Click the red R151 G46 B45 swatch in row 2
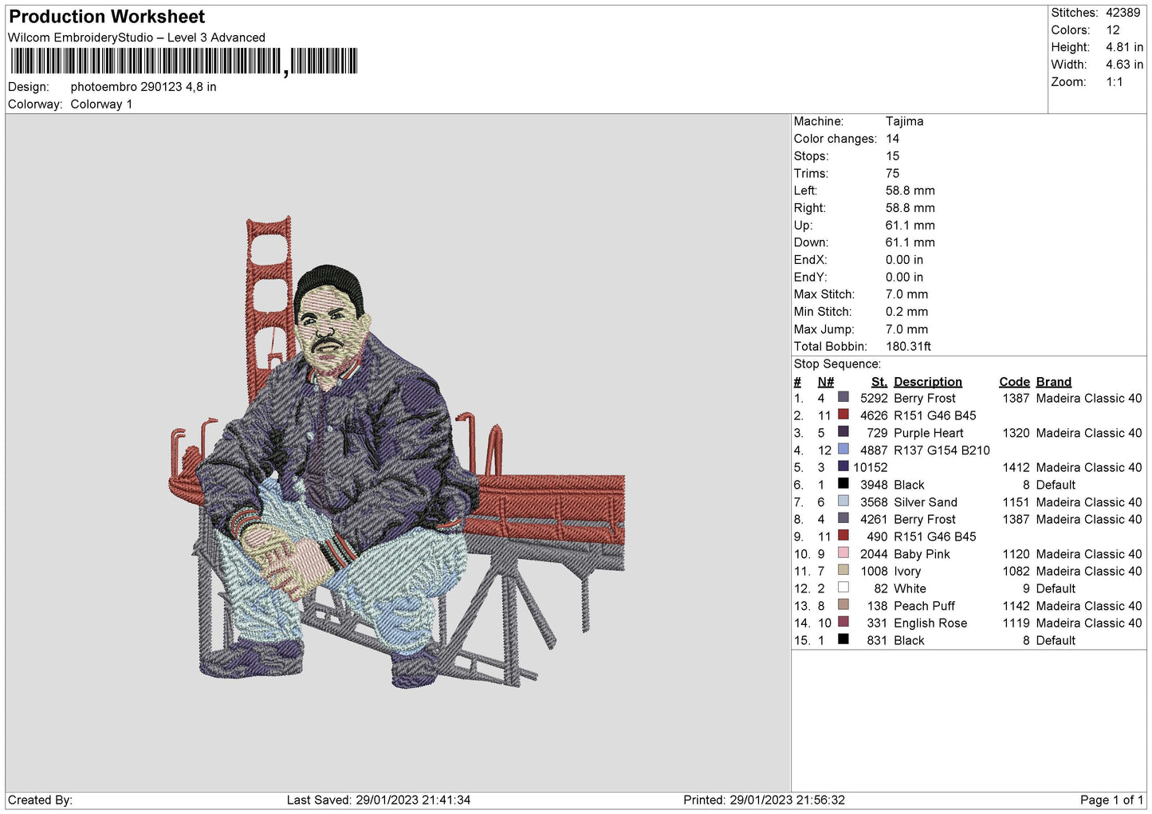This screenshot has width=1152, height=814. coord(843,415)
